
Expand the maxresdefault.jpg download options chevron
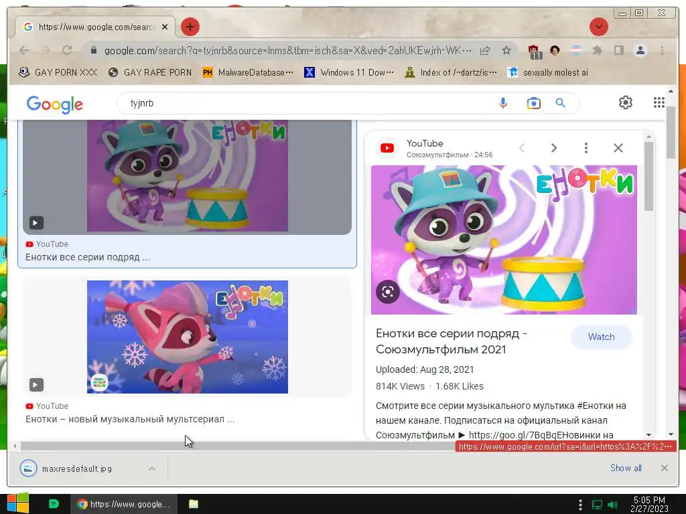pyautogui.click(x=152, y=468)
